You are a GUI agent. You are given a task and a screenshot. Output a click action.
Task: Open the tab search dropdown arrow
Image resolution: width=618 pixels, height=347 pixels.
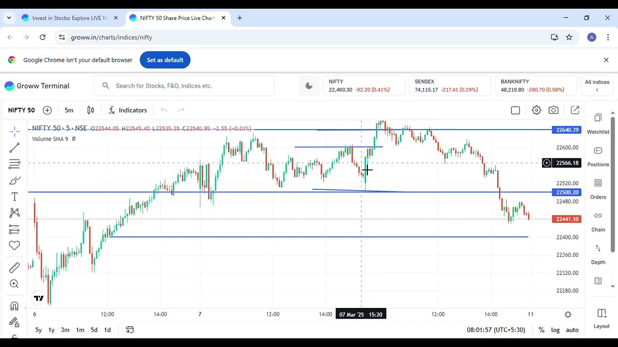[9, 18]
